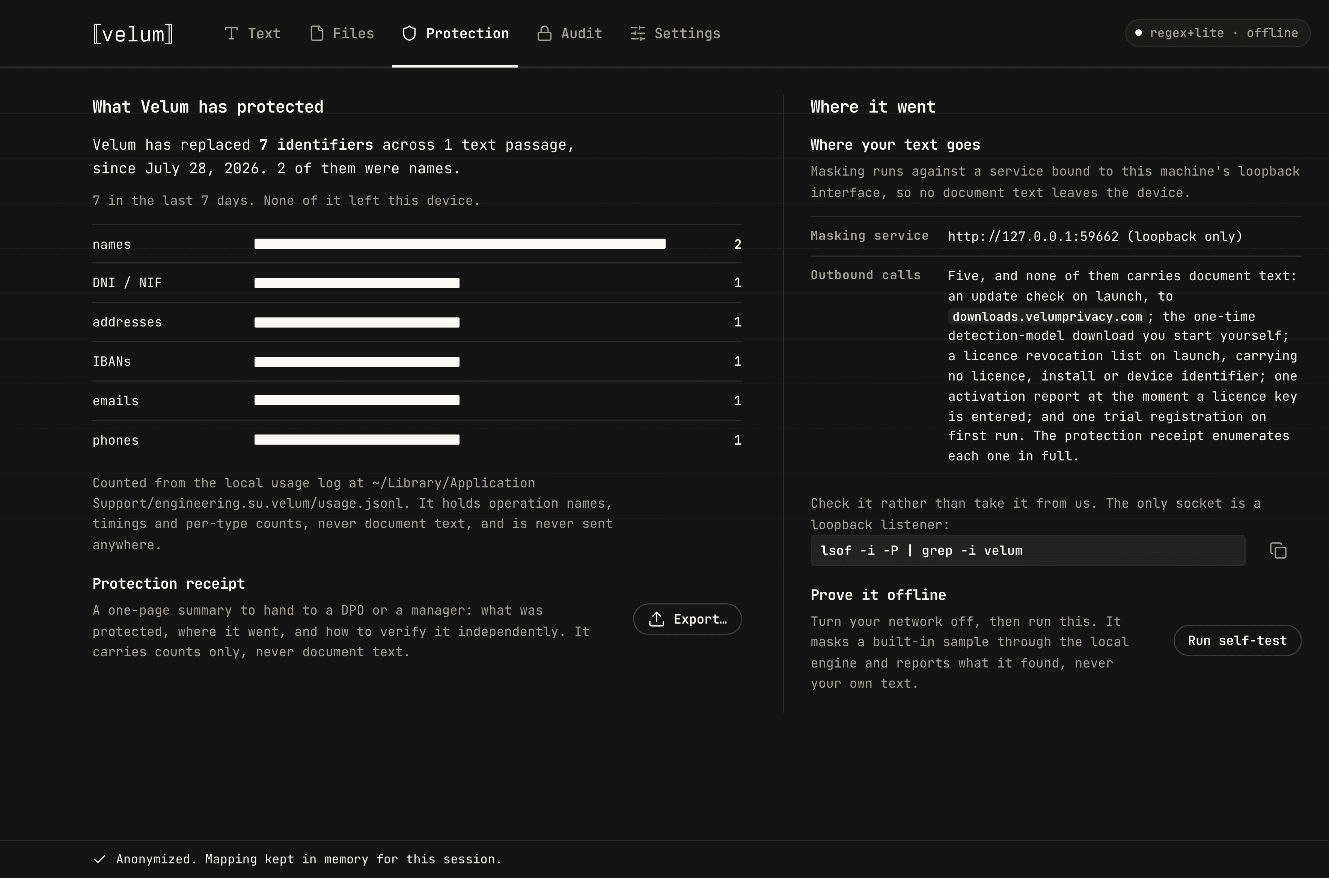Click the What Velum has protected heading
Image resolution: width=1329 pixels, height=878 pixels.
pos(208,107)
